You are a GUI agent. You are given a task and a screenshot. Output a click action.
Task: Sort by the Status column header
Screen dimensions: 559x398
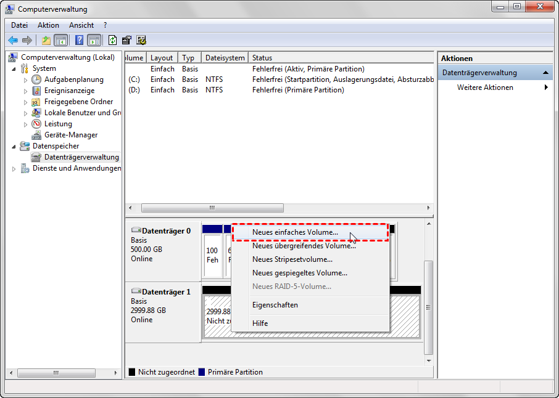(341, 58)
